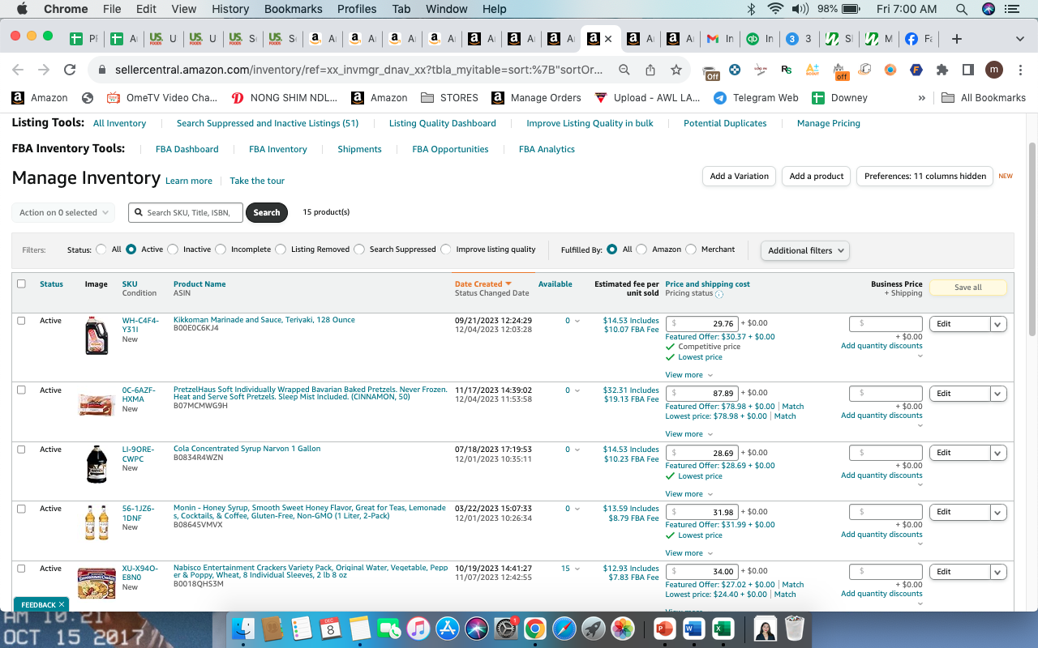Click the search magnifier inside SKU search field
1038x648 pixels.
pyautogui.click(x=139, y=212)
